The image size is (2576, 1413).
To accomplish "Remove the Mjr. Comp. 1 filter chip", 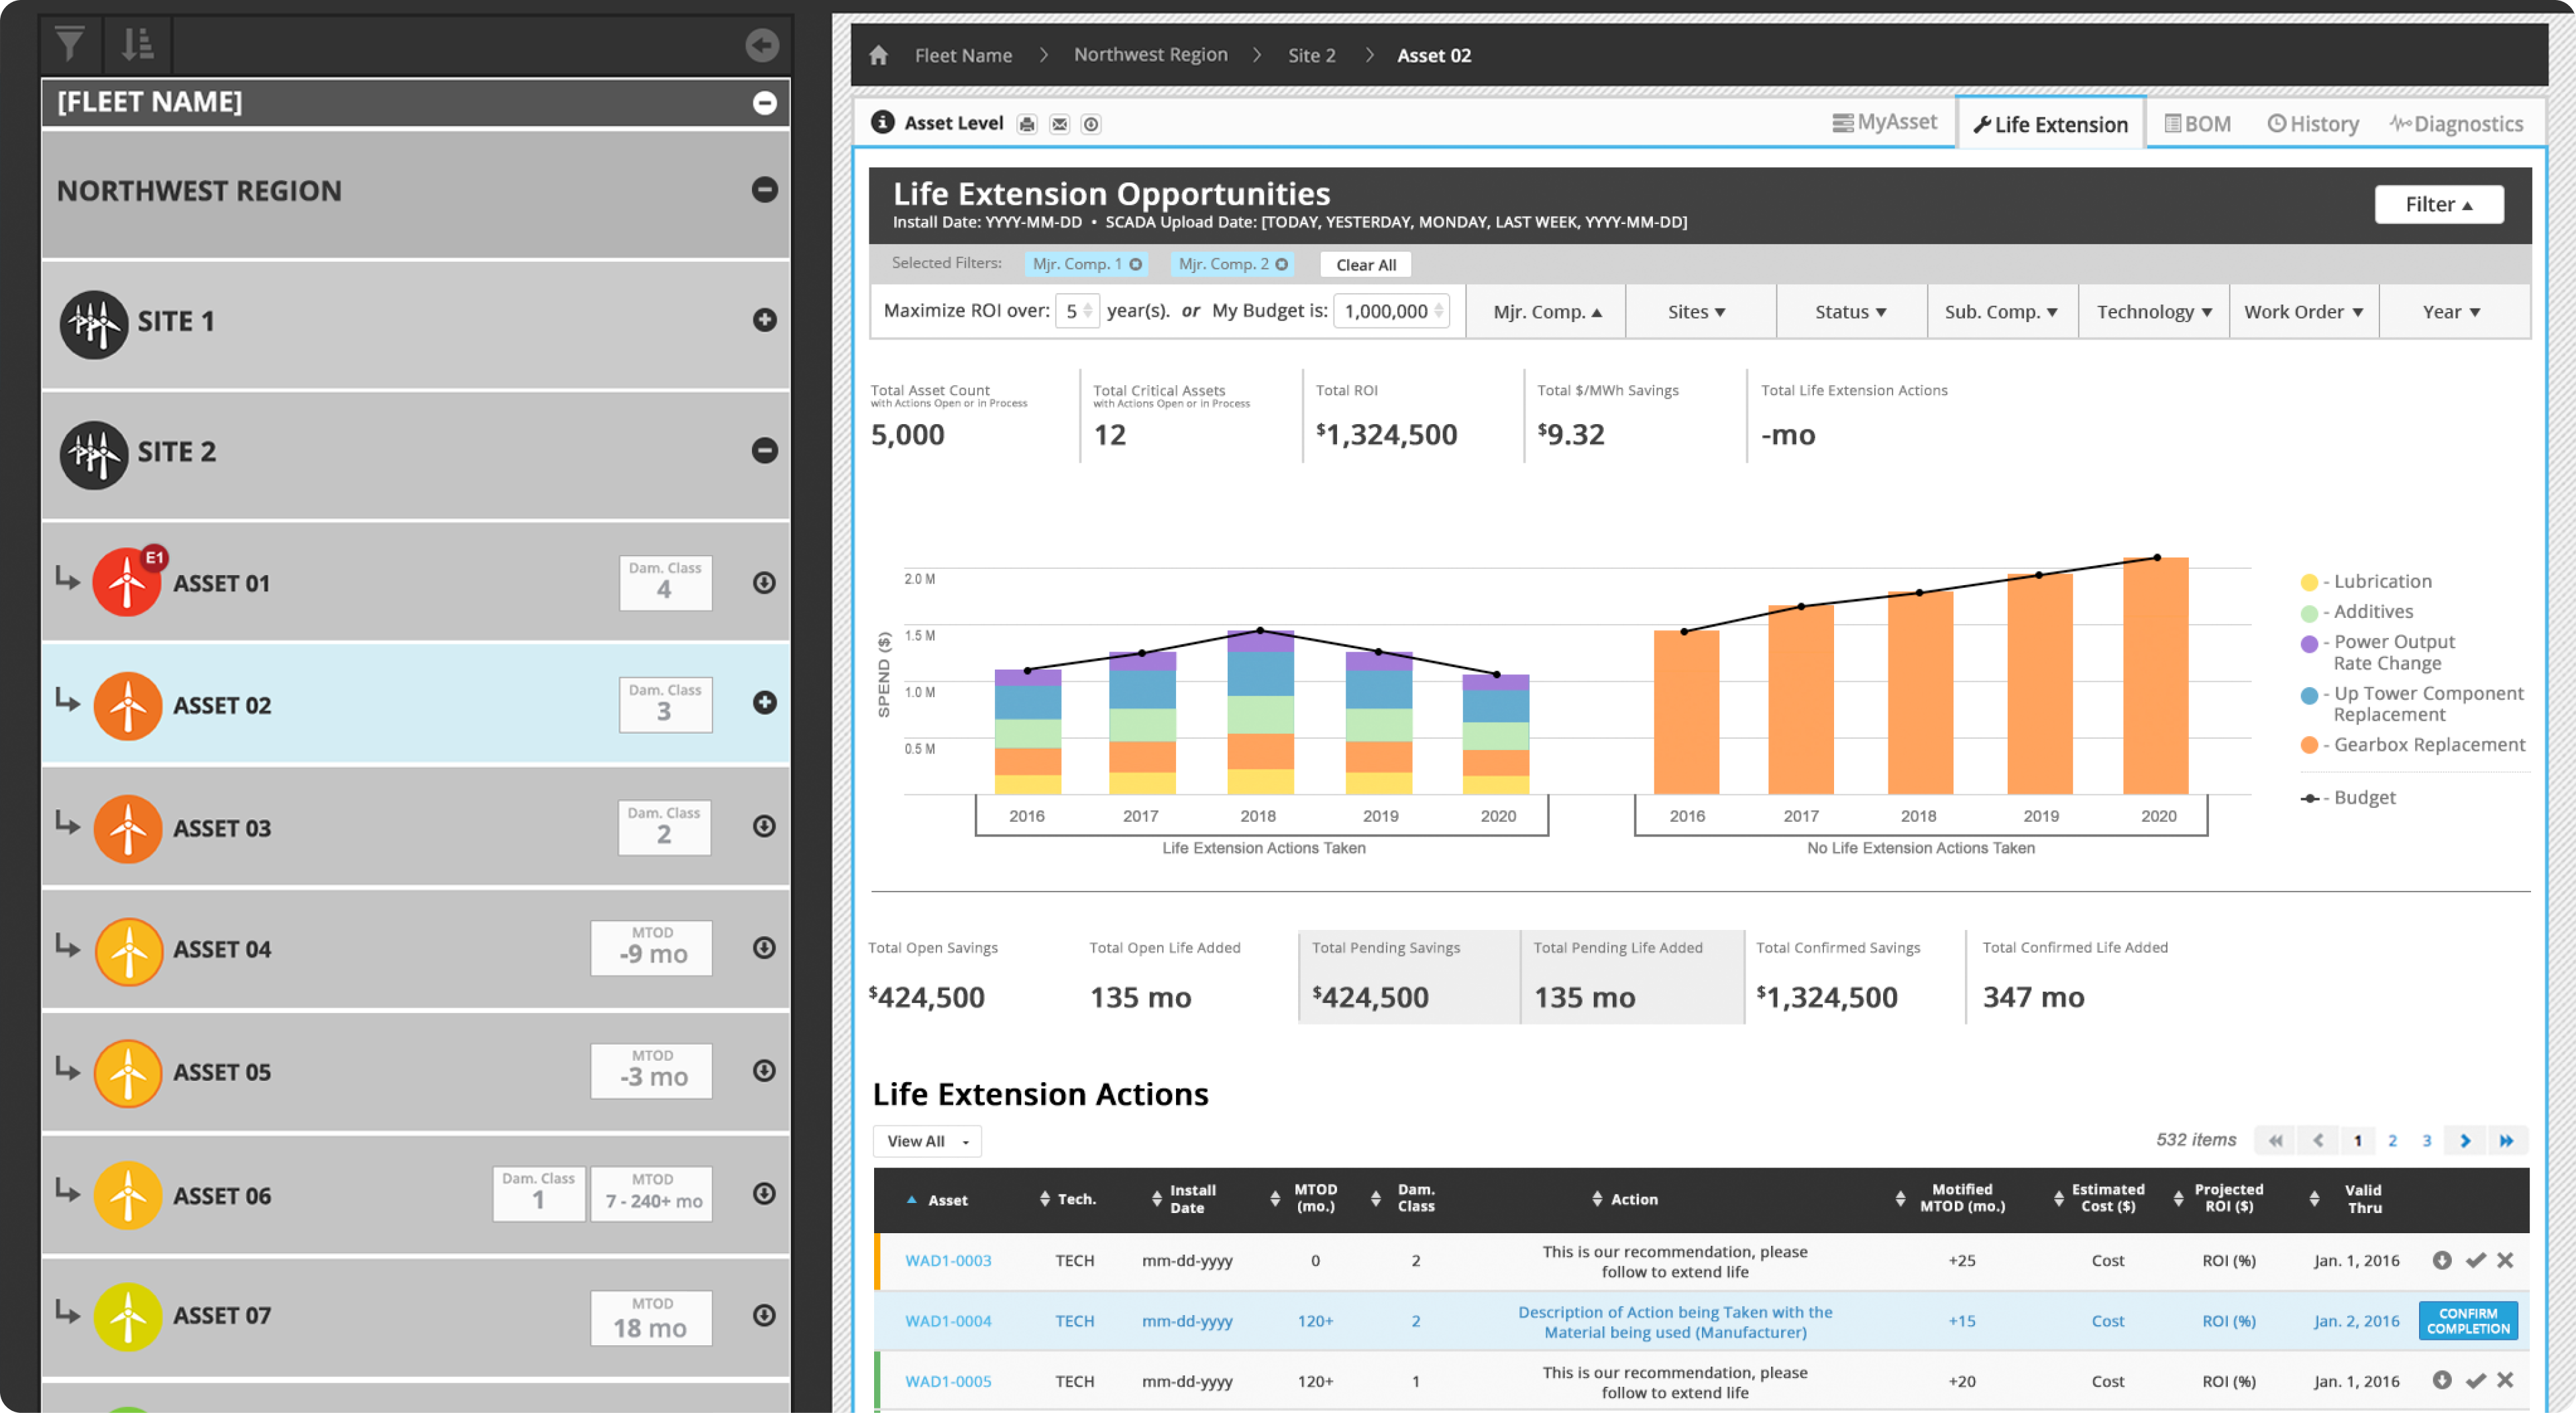I will [x=1136, y=264].
